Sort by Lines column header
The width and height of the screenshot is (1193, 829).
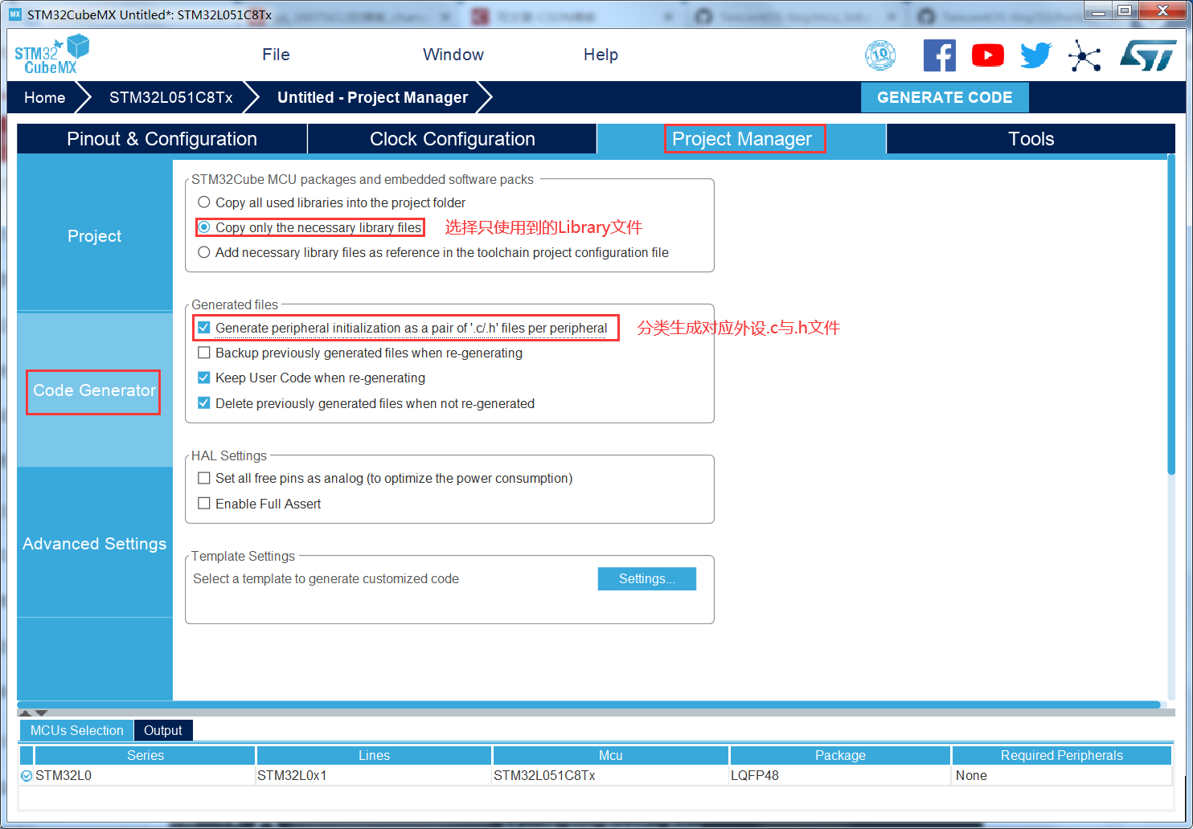[374, 755]
